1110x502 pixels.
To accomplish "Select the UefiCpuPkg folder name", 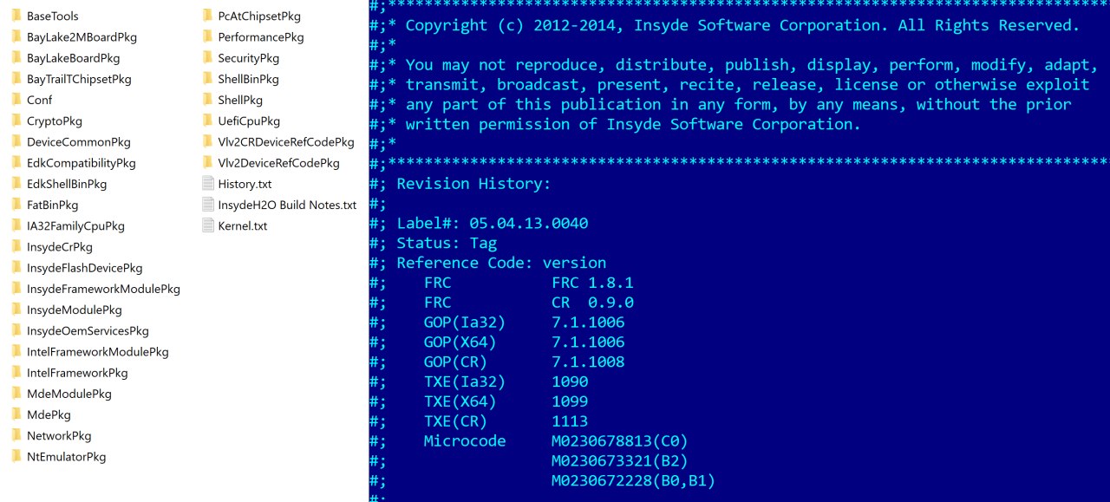I will (x=249, y=121).
